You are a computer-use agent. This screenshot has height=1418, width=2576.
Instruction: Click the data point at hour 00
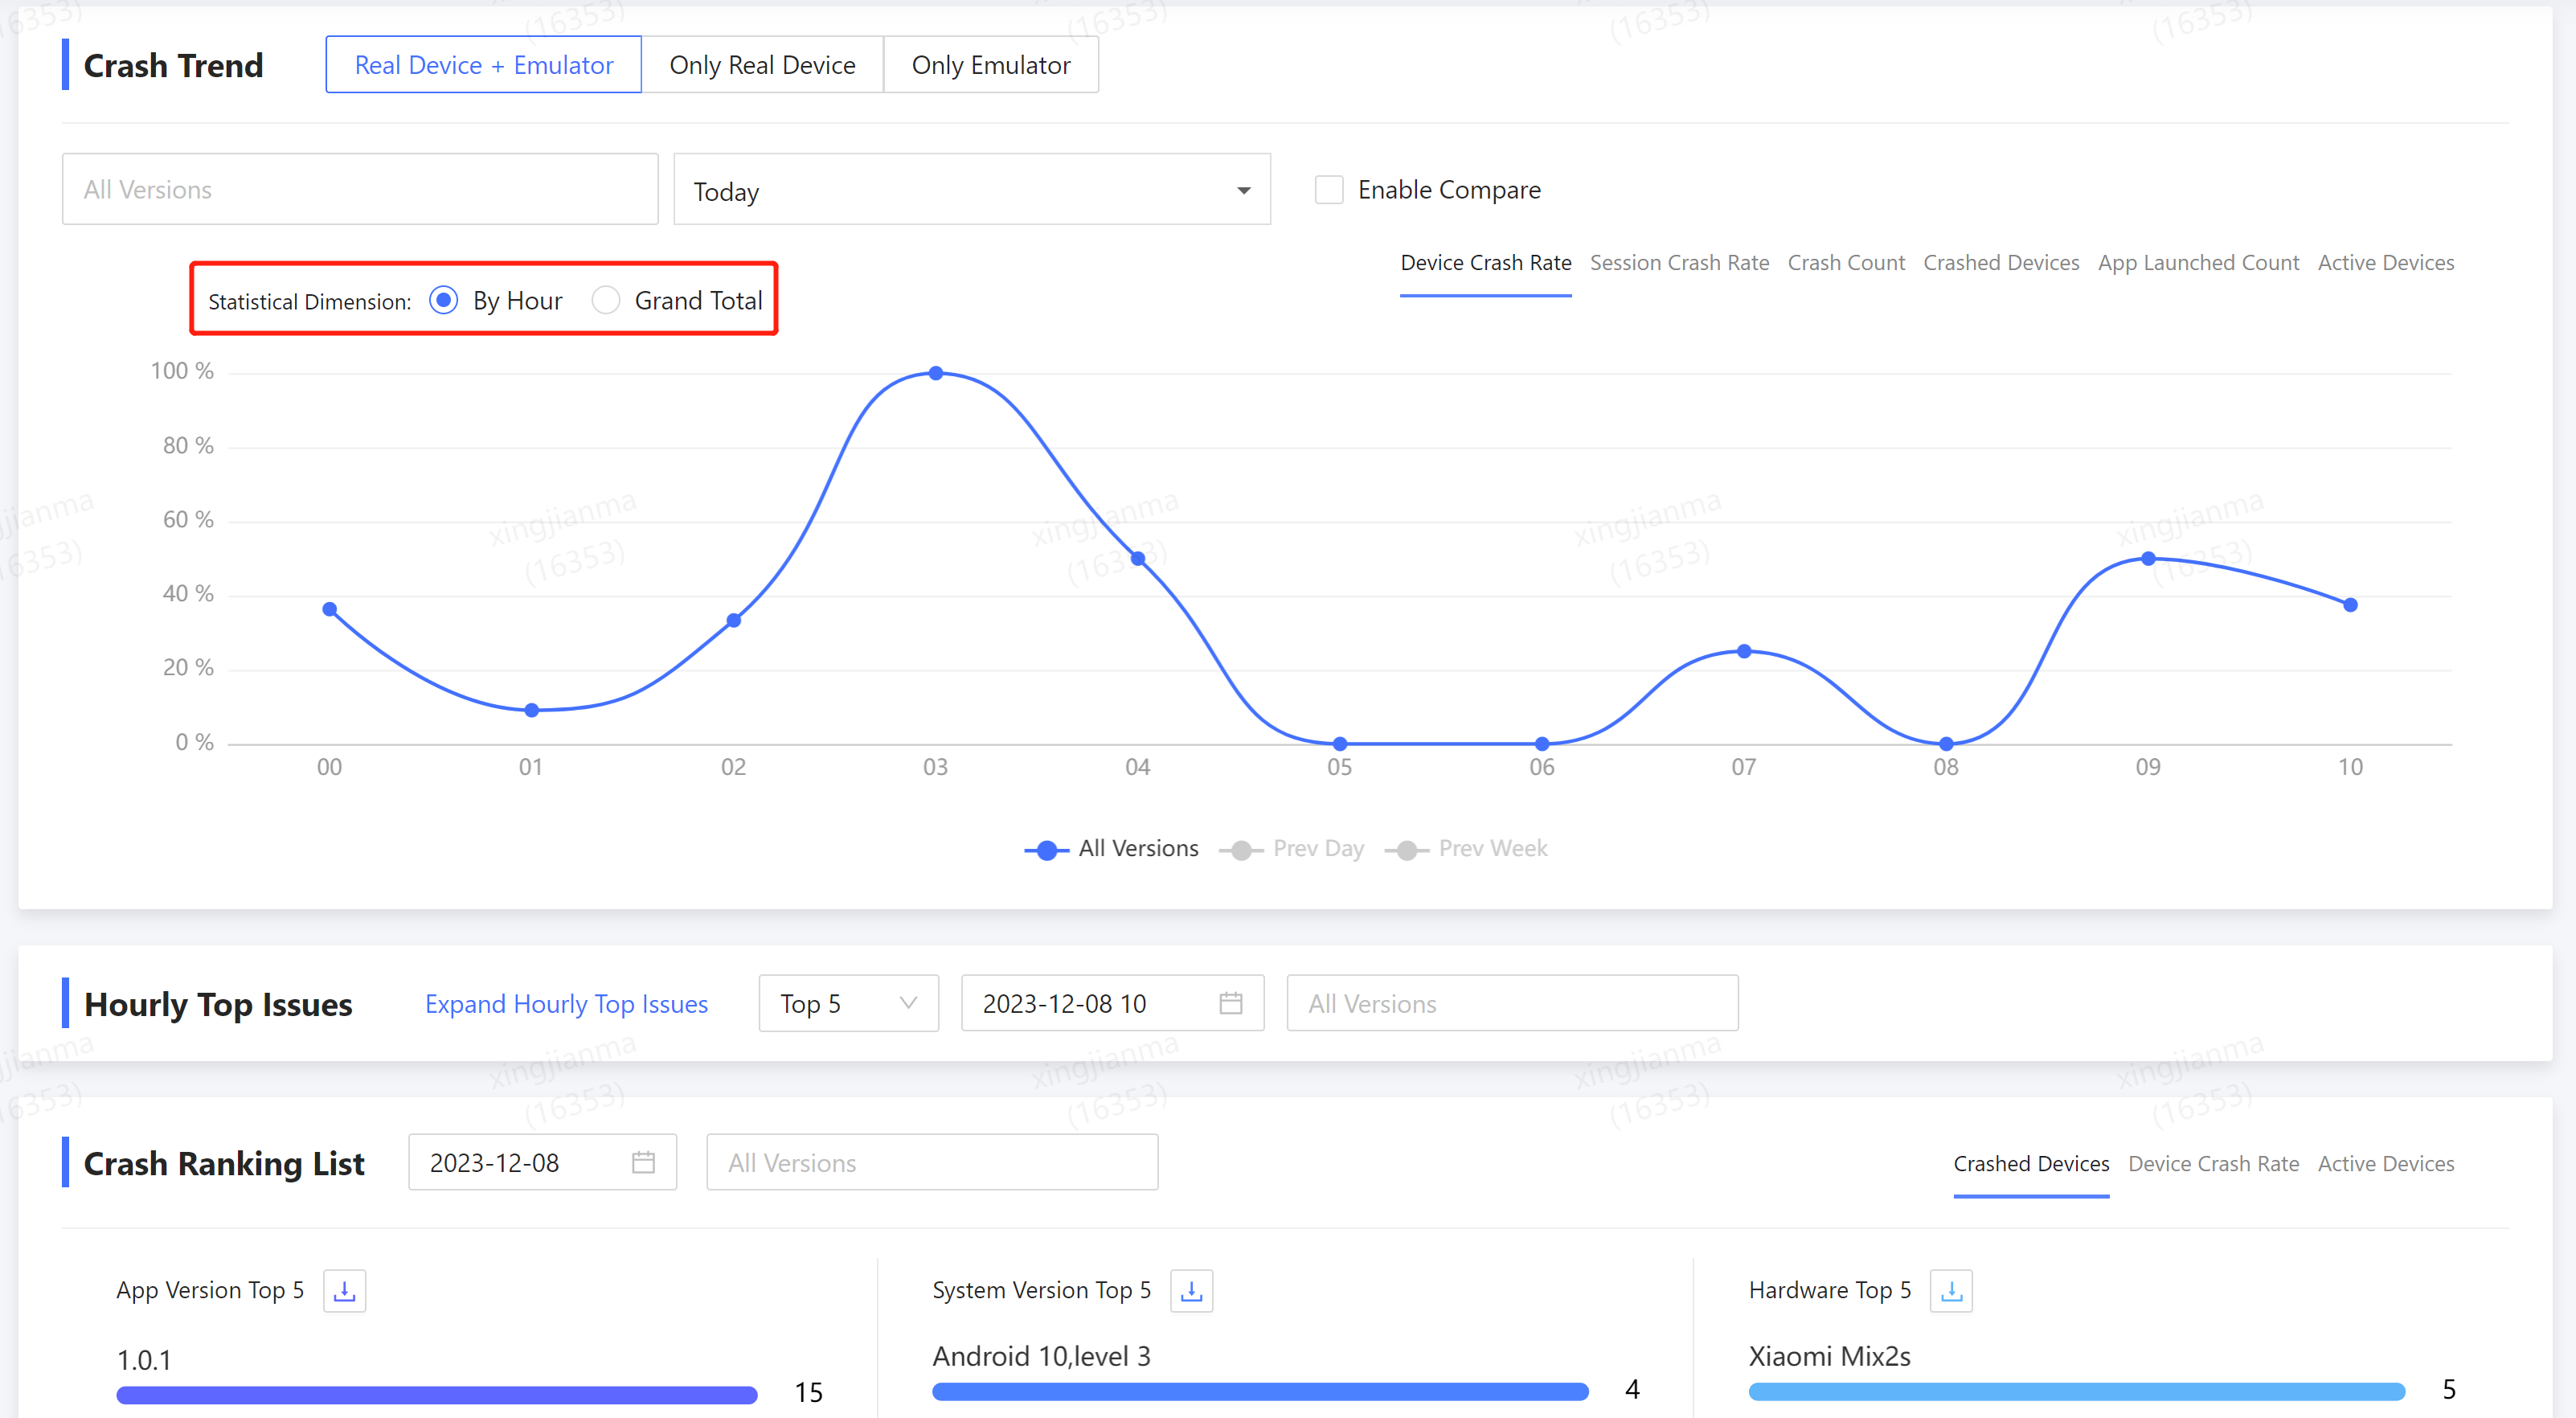pyautogui.click(x=329, y=609)
